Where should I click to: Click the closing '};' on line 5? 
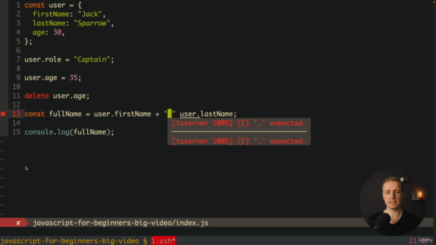point(29,42)
